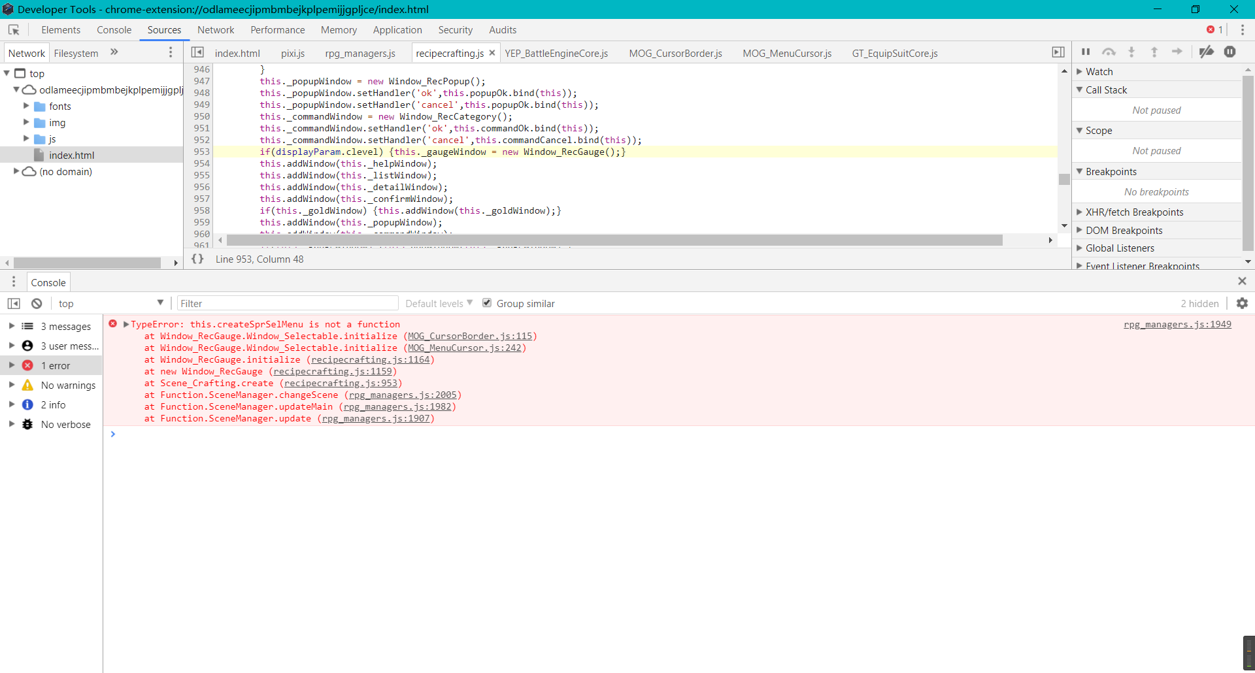Image resolution: width=1255 pixels, height=673 pixels.
Task: Open the top context selector dropdown
Action: point(110,303)
